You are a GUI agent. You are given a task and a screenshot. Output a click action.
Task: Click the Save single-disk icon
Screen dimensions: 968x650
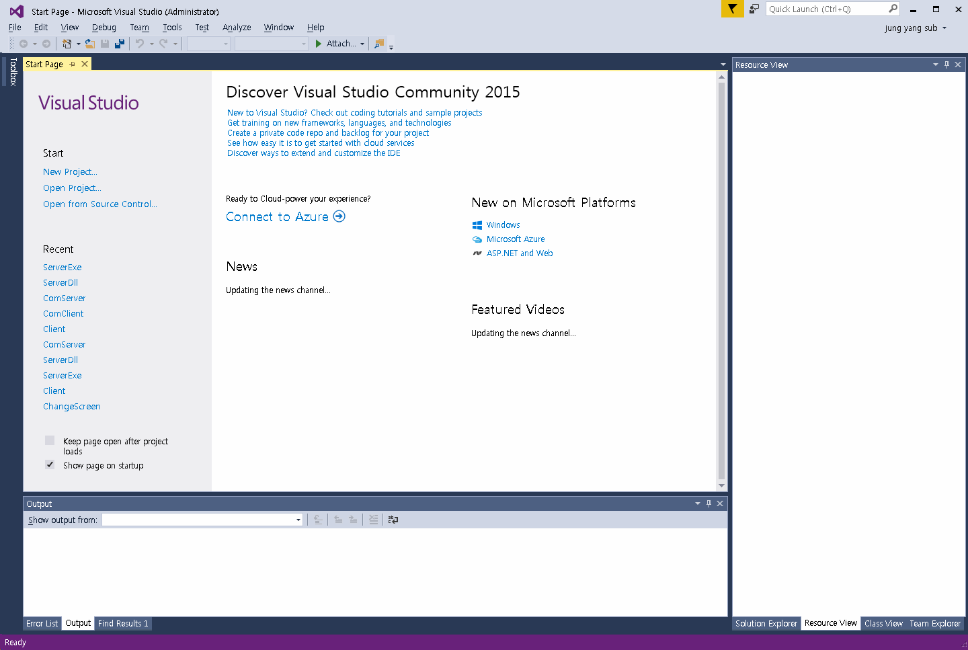click(x=105, y=44)
